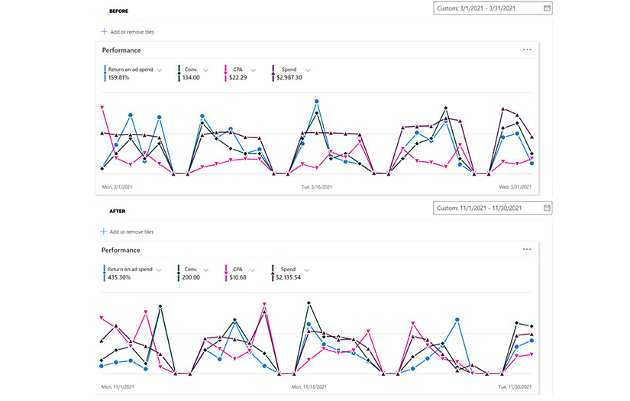Open the top Performance tile's ellipsis menu
The height and width of the screenshot is (401, 630).
[x=527, y=50]
